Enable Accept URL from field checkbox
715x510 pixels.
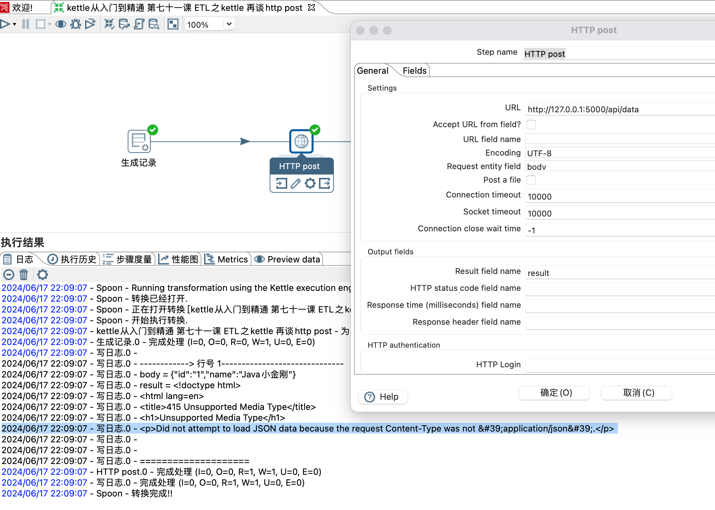531,124
